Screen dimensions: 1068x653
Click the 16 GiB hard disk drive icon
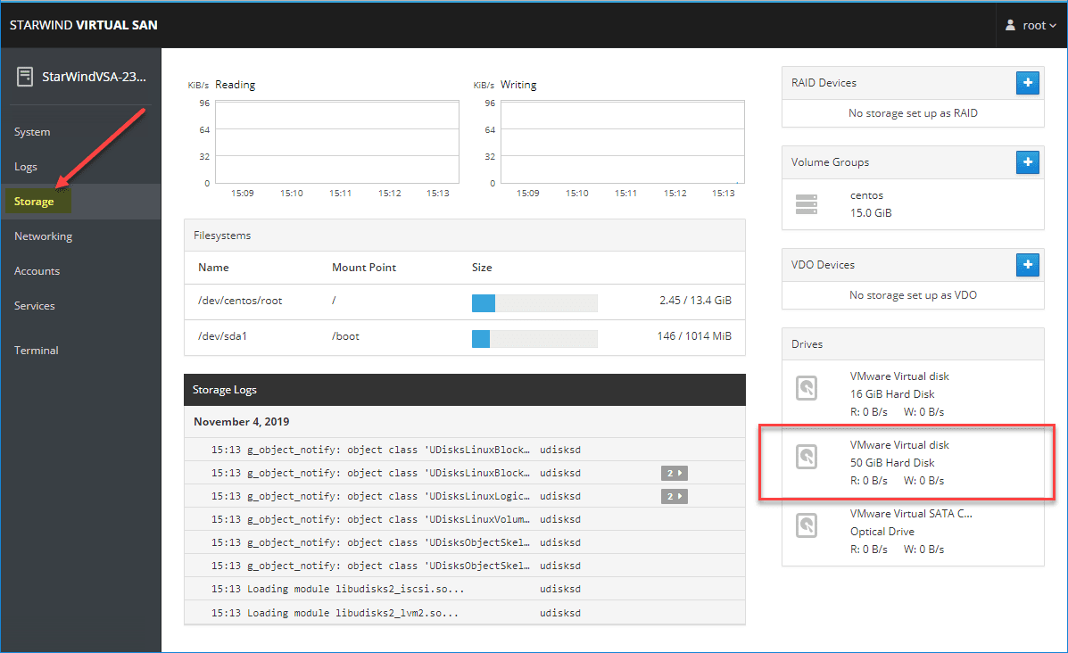point(807,388)
